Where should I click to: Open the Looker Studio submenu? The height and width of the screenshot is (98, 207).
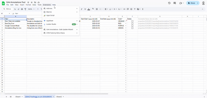coord(61,24)
